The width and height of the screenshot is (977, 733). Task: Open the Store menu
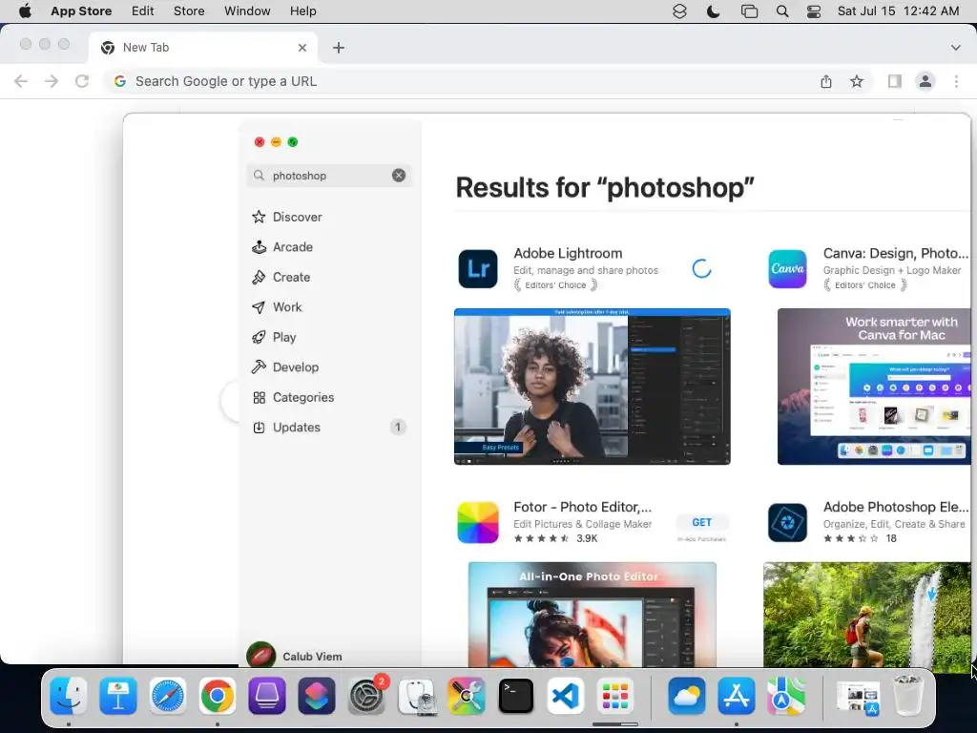(x=189, y=11)
